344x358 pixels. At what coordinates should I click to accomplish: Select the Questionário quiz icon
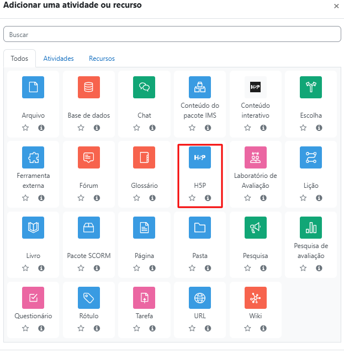coord(33,298)
